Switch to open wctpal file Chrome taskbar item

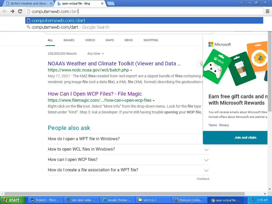click(226, 200)
